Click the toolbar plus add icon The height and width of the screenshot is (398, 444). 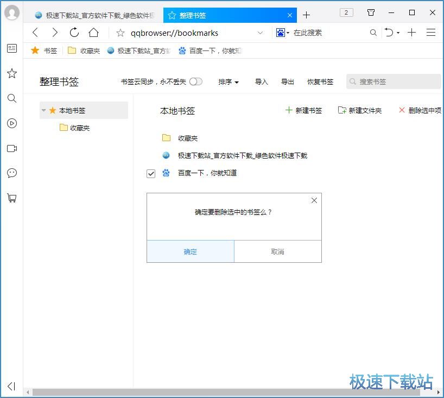[411, 33]
